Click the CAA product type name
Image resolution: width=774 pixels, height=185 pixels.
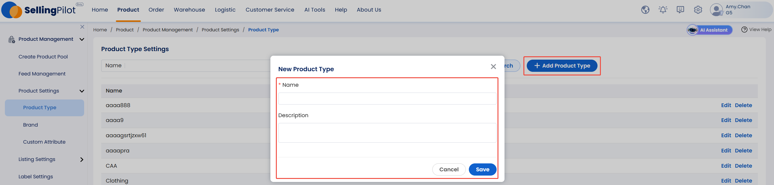(111, 166)
